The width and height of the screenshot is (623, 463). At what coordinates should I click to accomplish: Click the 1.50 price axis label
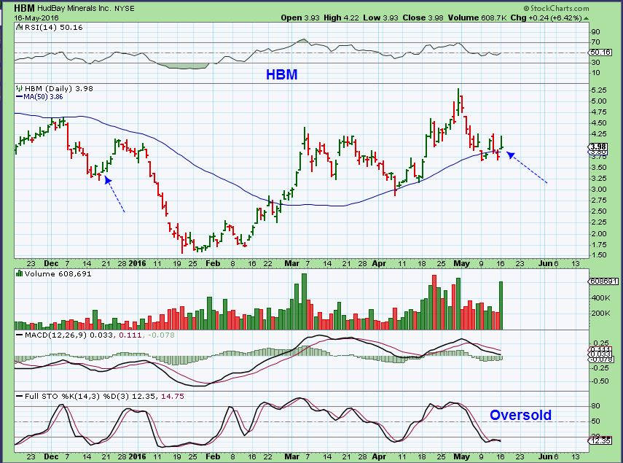[x=599, y=255]
